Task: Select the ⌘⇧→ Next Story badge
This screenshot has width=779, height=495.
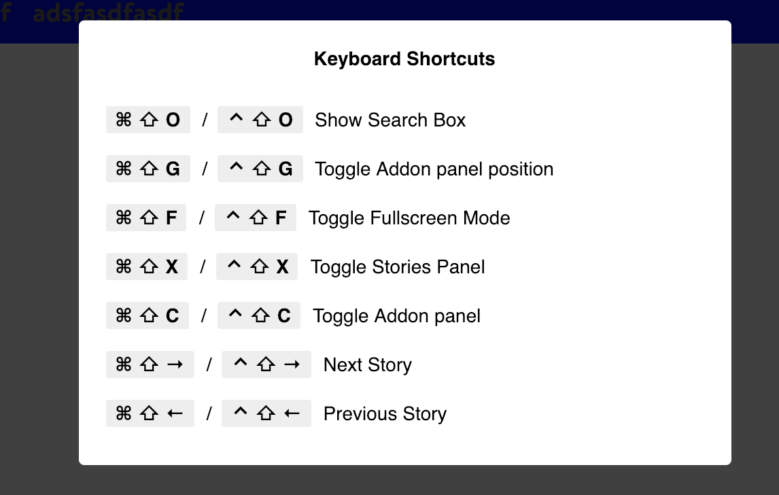Action: click(150, 364)
